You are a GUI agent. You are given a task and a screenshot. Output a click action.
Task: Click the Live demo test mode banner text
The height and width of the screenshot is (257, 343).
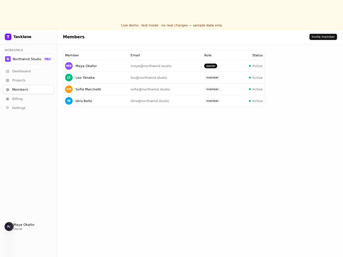click(x=171, y=25)
